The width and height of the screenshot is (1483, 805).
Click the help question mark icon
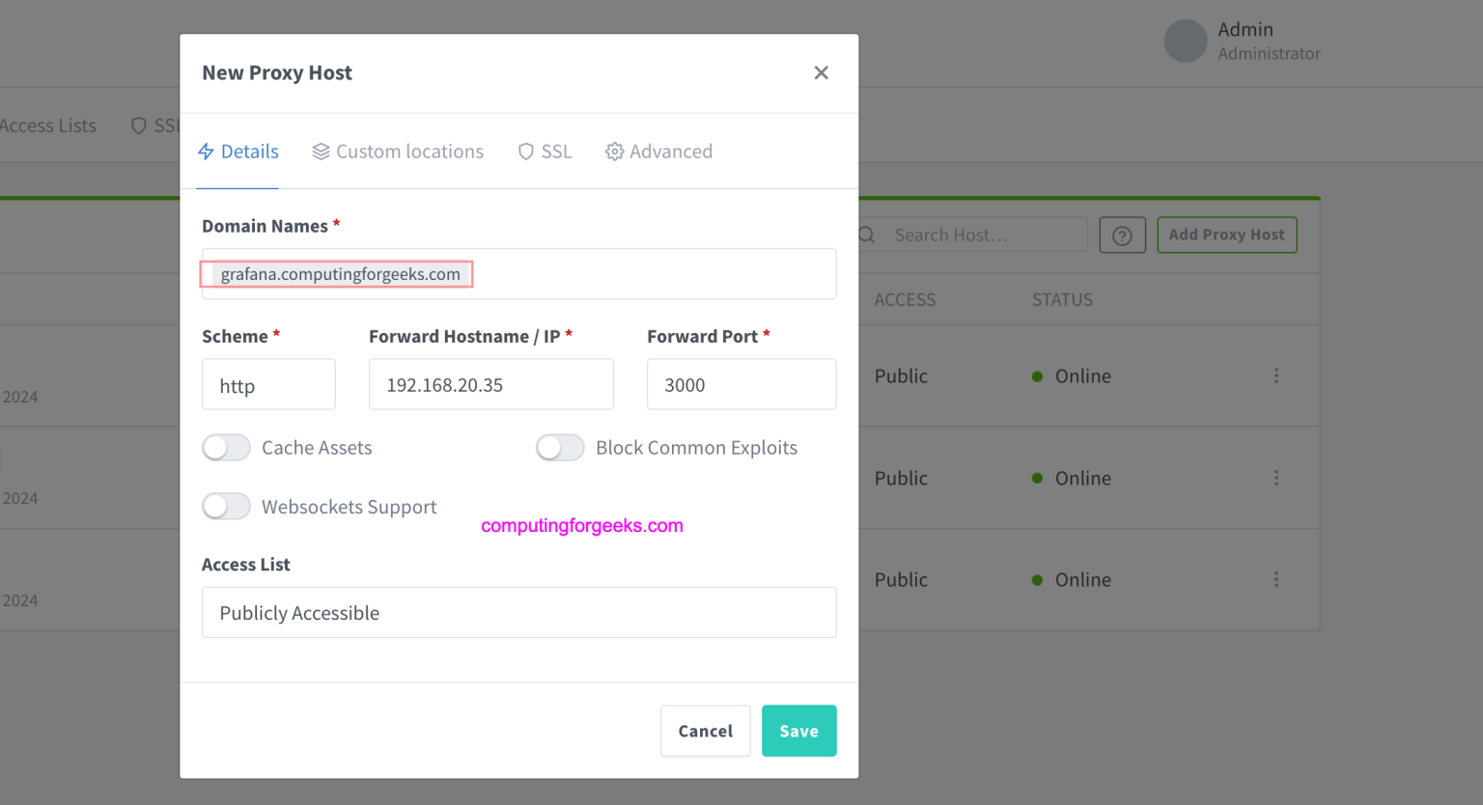coord(1122,236)
